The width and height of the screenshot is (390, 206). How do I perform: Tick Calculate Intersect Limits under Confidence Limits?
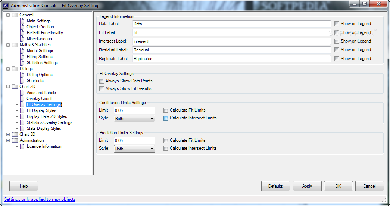pos(166,118)
